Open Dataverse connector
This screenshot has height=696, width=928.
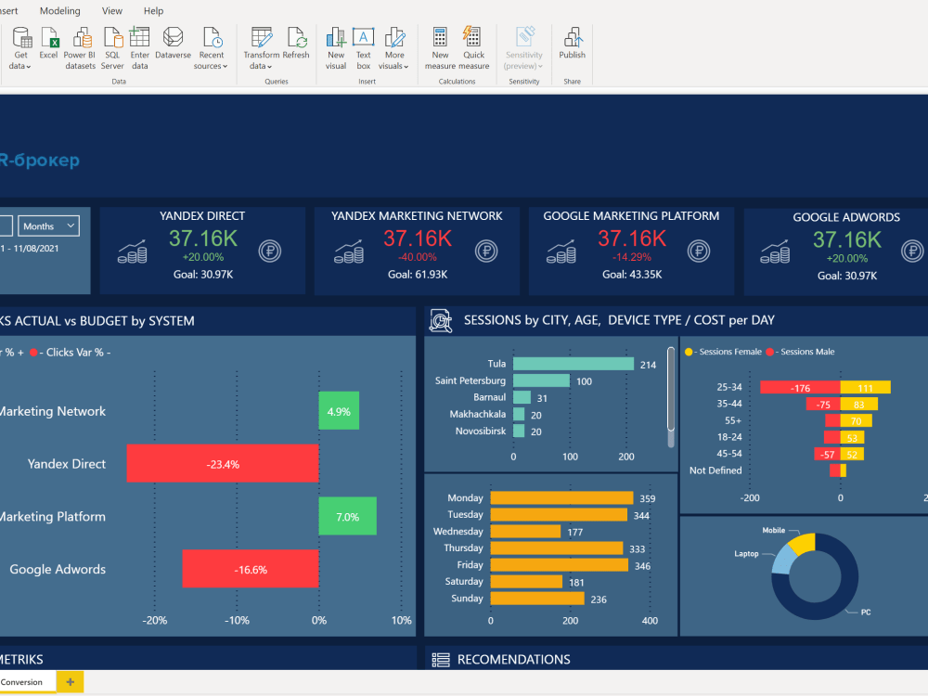coord(173,44)
